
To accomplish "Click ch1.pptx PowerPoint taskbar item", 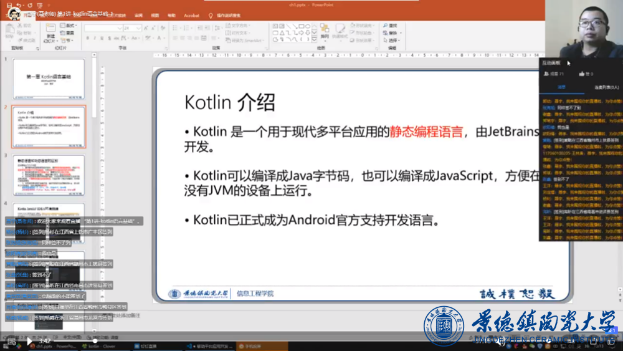I will coord(53,346).
